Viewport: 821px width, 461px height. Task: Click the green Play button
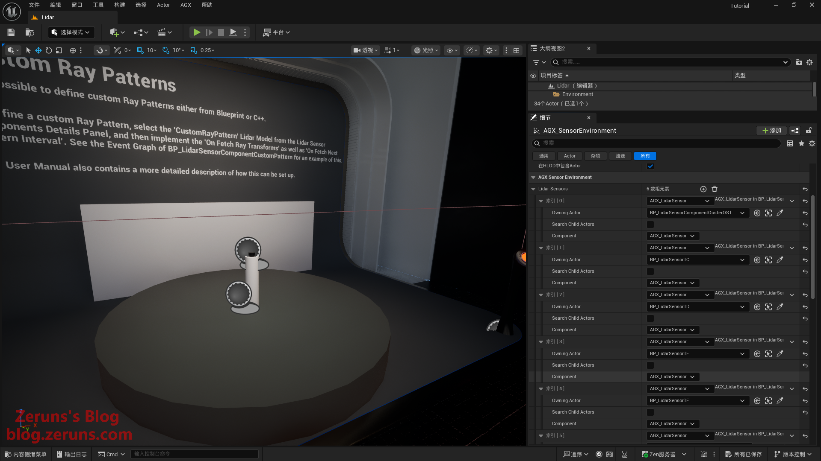tap(196, 32)
